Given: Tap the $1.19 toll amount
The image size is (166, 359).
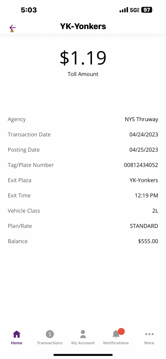Looking at the screenshot, I should click(83, 58).
